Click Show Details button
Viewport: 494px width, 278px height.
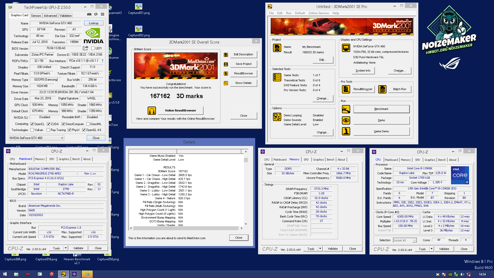(x=243, y=83)
